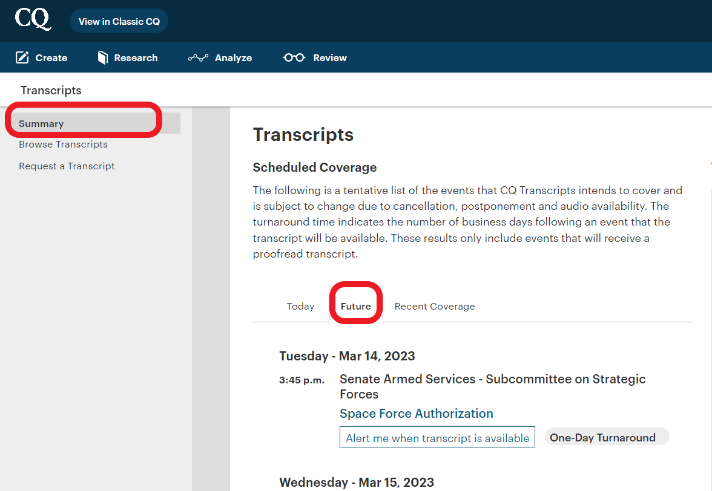Click the book icon beside Research

(x=102, y=57)
